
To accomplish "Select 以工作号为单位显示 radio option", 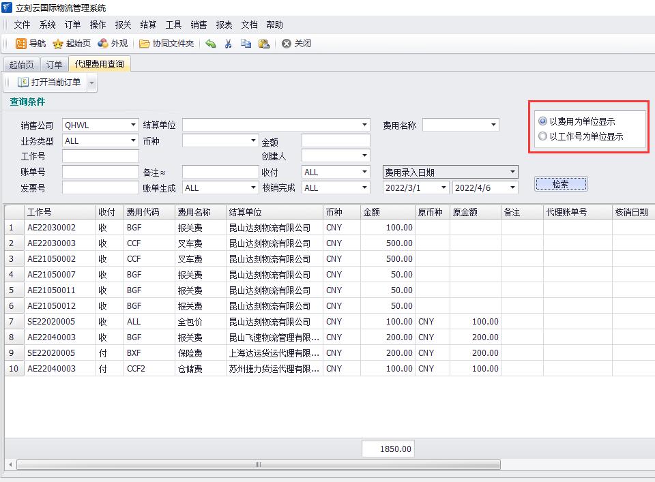I will coord(542,136).
